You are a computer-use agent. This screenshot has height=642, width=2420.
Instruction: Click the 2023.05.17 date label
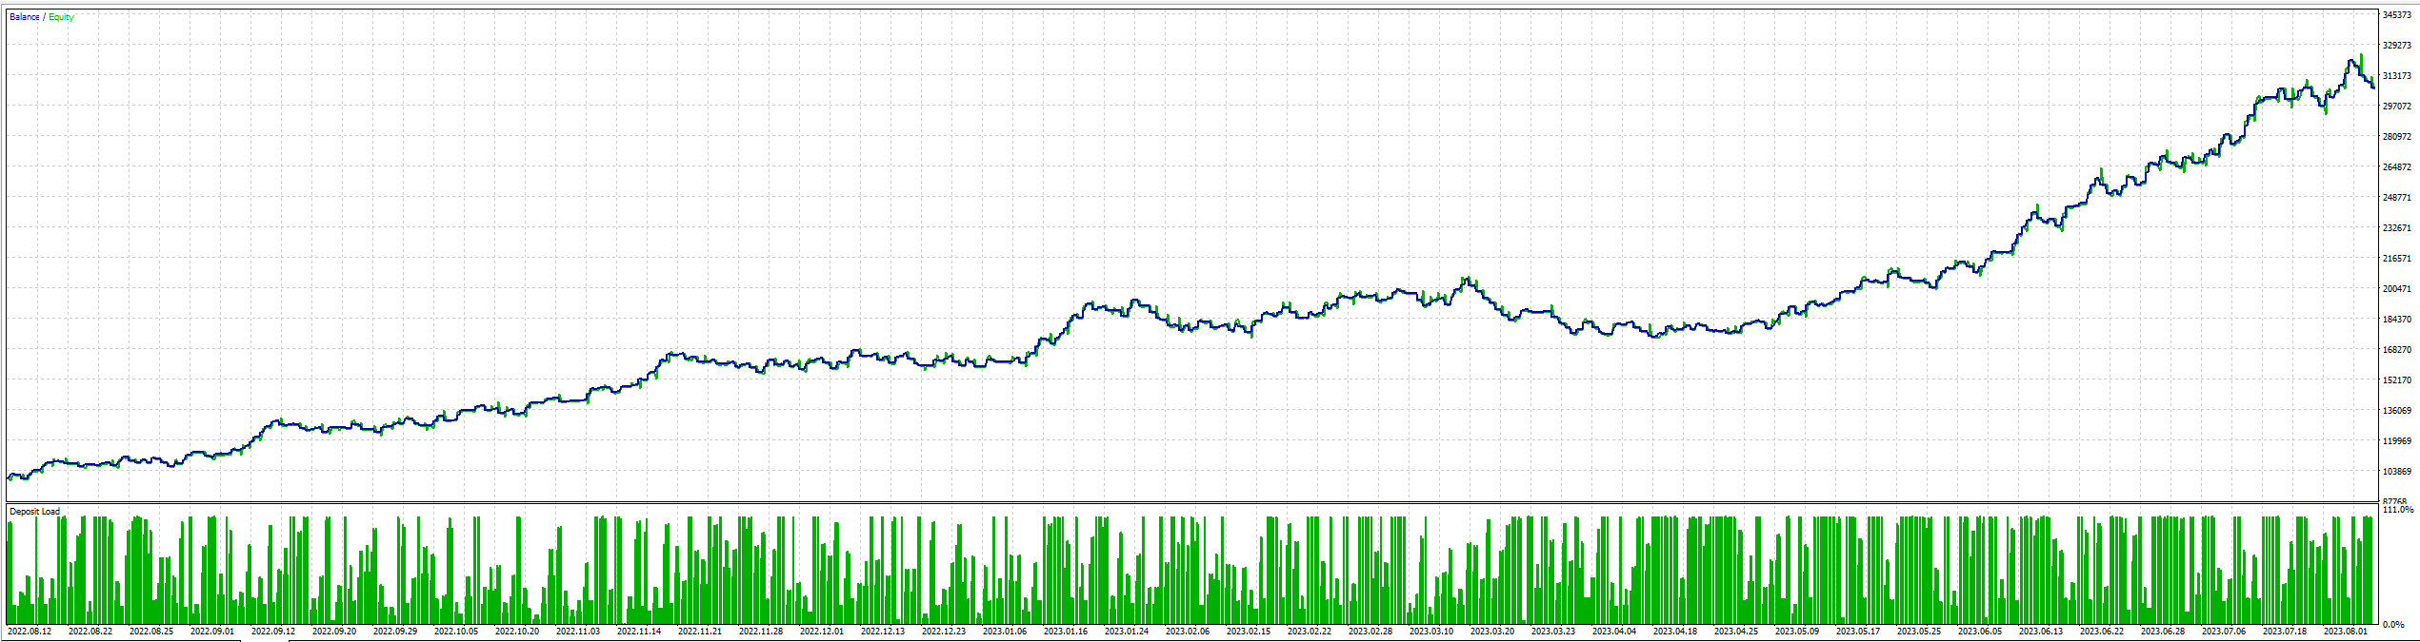[x=1858, y=632]
